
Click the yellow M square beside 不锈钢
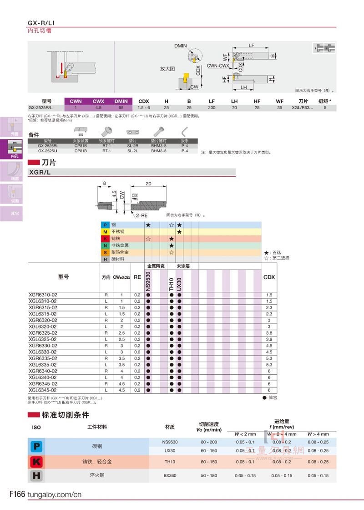105,232
